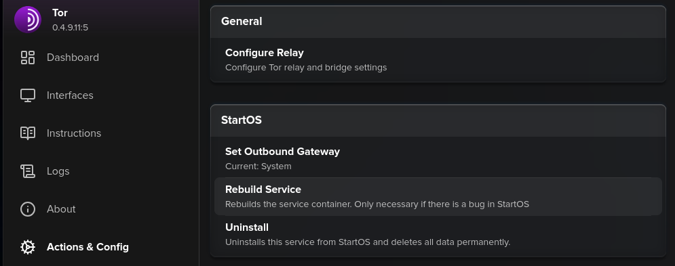The image size is (675, 266).
Task: Open the Dashboard menu label
Action: pyautogui.click(x=73, y=58)
